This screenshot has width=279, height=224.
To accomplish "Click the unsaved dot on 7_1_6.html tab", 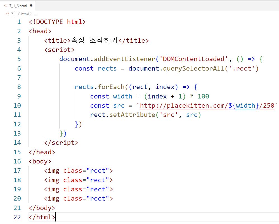I will click(31, 6).
